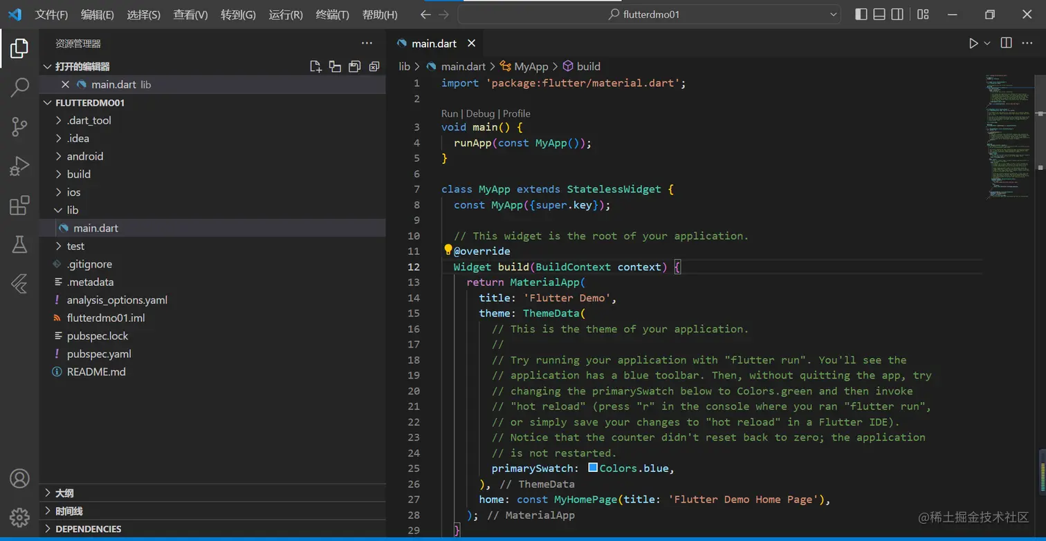Expand the 大纲 outline section
The width and height of the screenshot is (1046, 541).
64,493
